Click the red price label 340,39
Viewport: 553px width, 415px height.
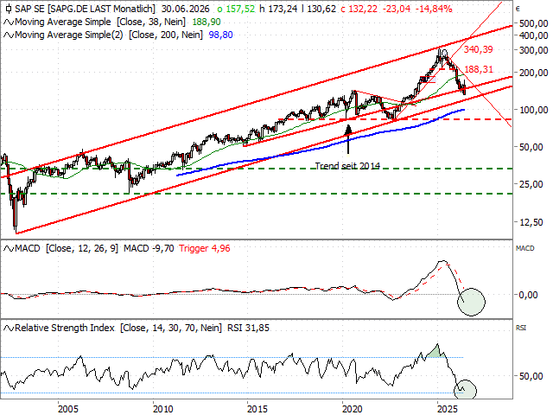tap(478, 50)
